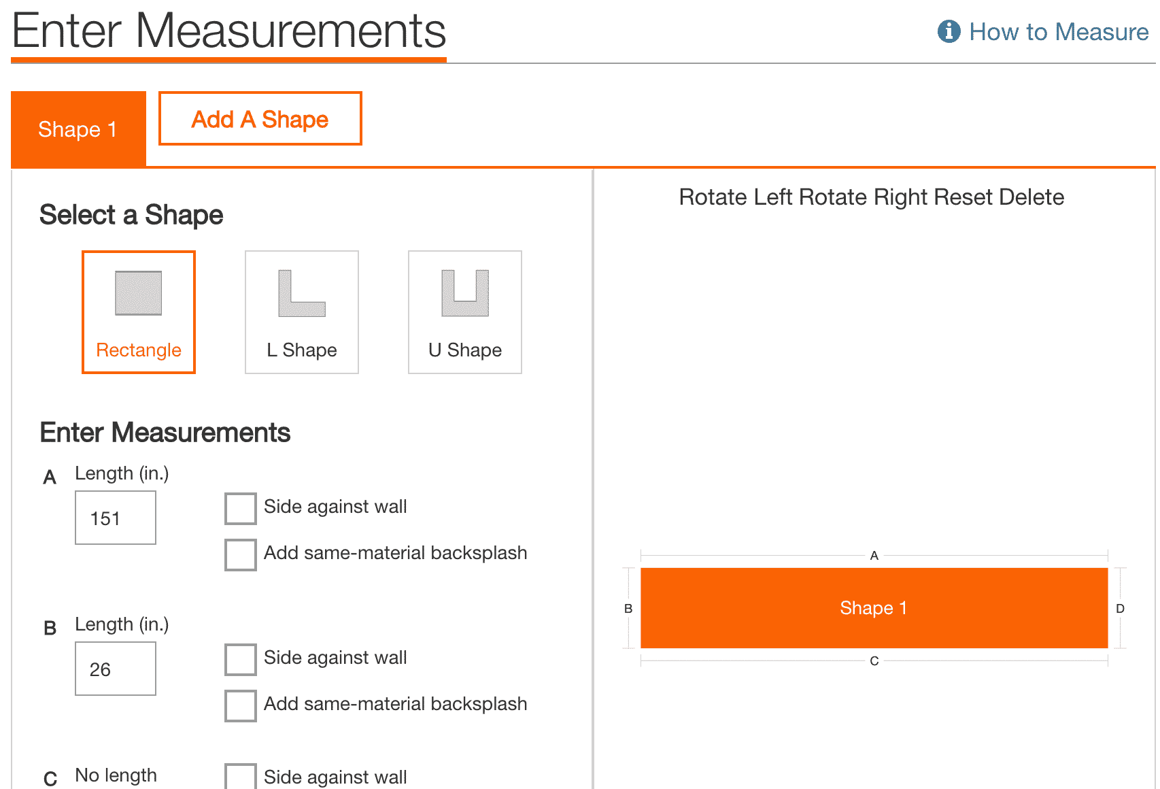Choose the L Shape option
The height and width of the screenshot is (789, 1160).
point(302,312)
